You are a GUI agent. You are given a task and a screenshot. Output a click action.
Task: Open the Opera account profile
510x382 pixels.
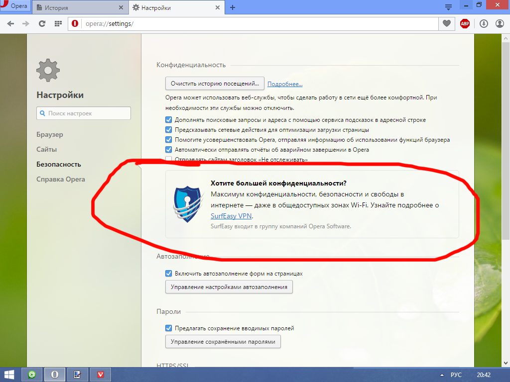pos(500,24)
